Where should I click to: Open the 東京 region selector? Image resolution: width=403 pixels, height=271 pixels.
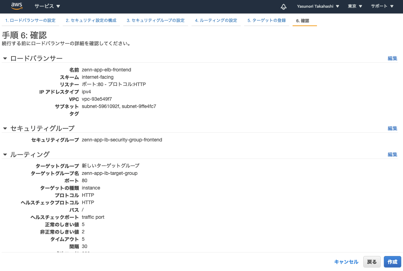coord(354,6)
